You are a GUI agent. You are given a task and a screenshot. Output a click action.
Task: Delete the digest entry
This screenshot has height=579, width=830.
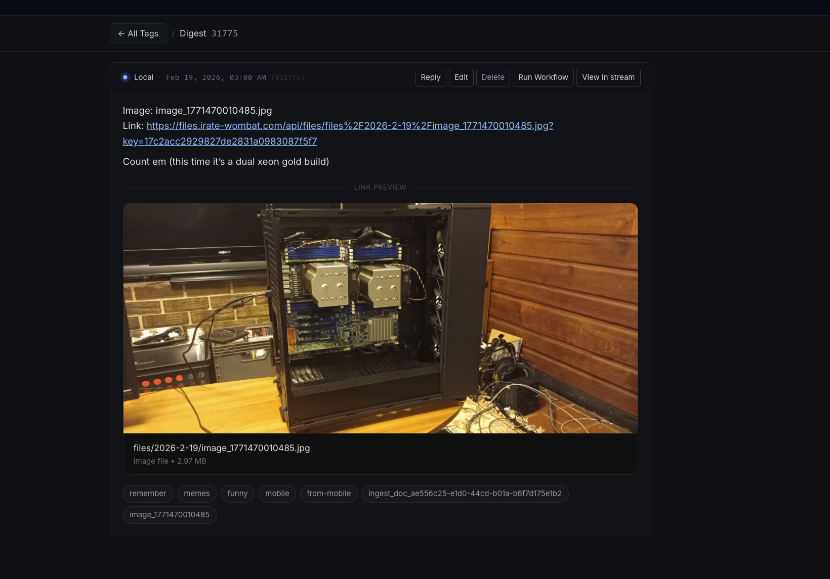492,77
